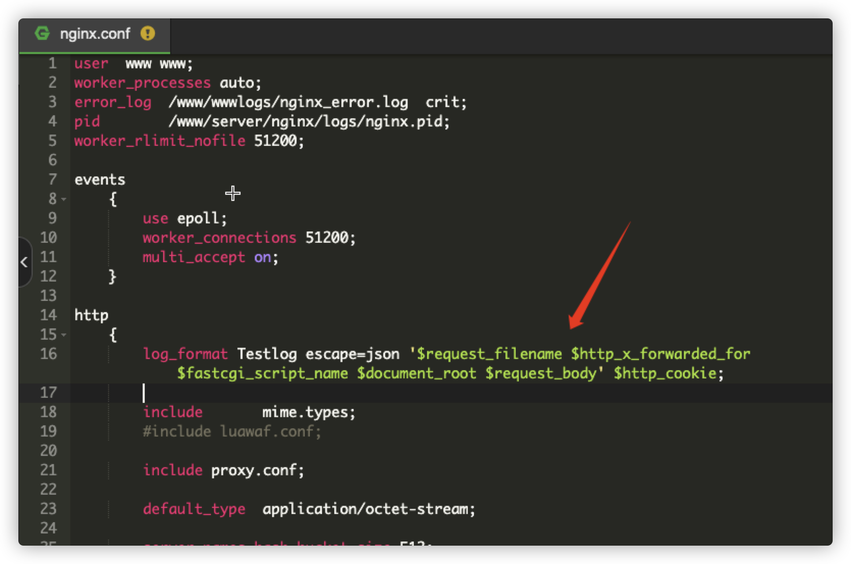Click the path '/www/wwwlogs/nginx_error.log'
The height and width of the screenshot is (564, 851).
[288, 102]
